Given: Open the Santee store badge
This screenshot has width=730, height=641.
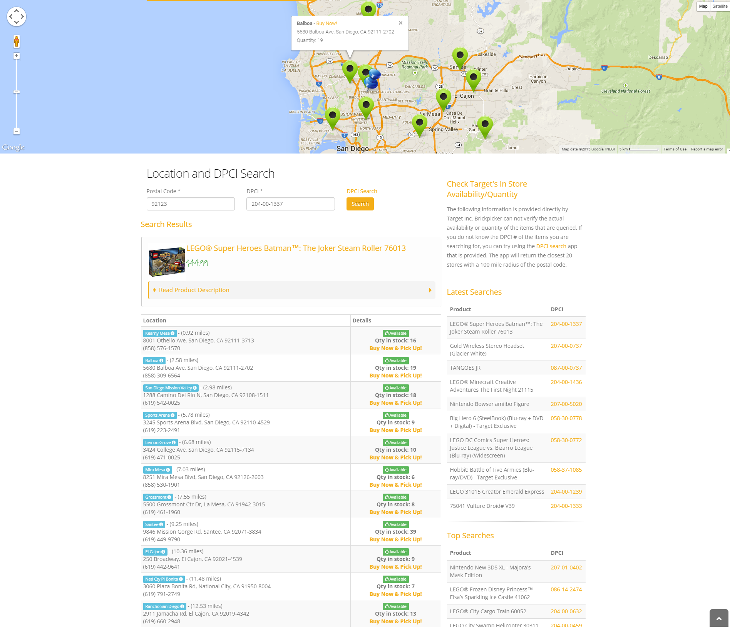Looking at the screenshot, I should pyautogui.click(x=154, y=524).
